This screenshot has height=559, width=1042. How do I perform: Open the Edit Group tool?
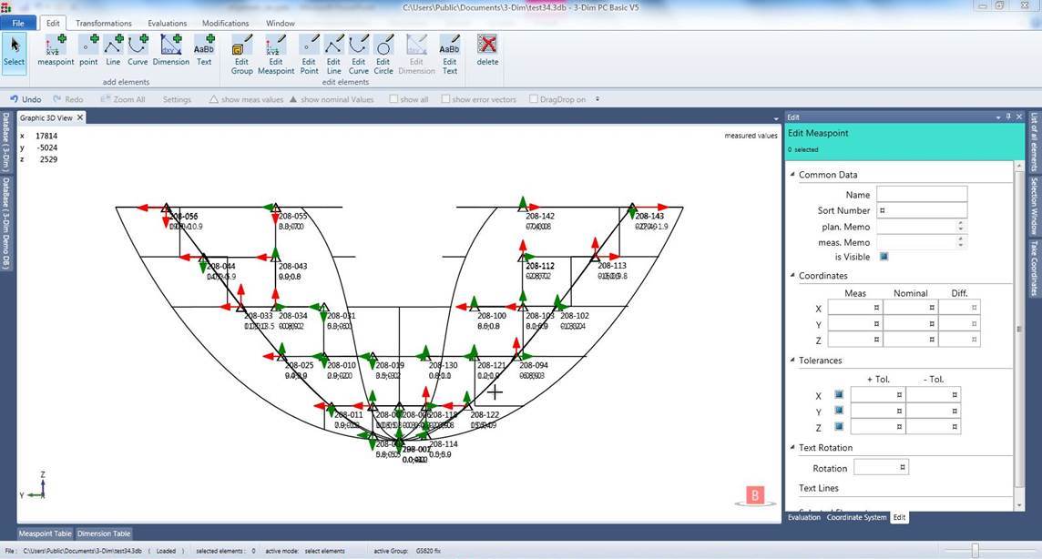[x=241, y=54]
